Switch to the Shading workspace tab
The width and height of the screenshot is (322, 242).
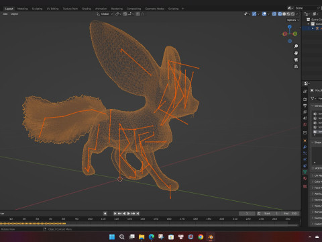[x=87, y=9]
